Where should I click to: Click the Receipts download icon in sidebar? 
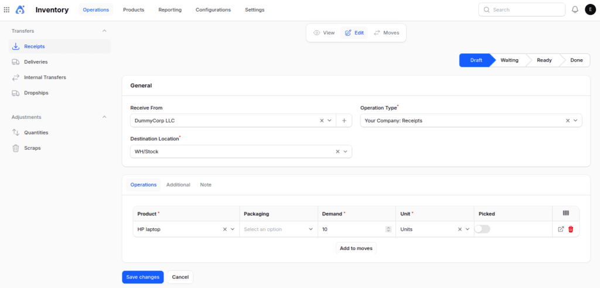(x=16, y=46)
